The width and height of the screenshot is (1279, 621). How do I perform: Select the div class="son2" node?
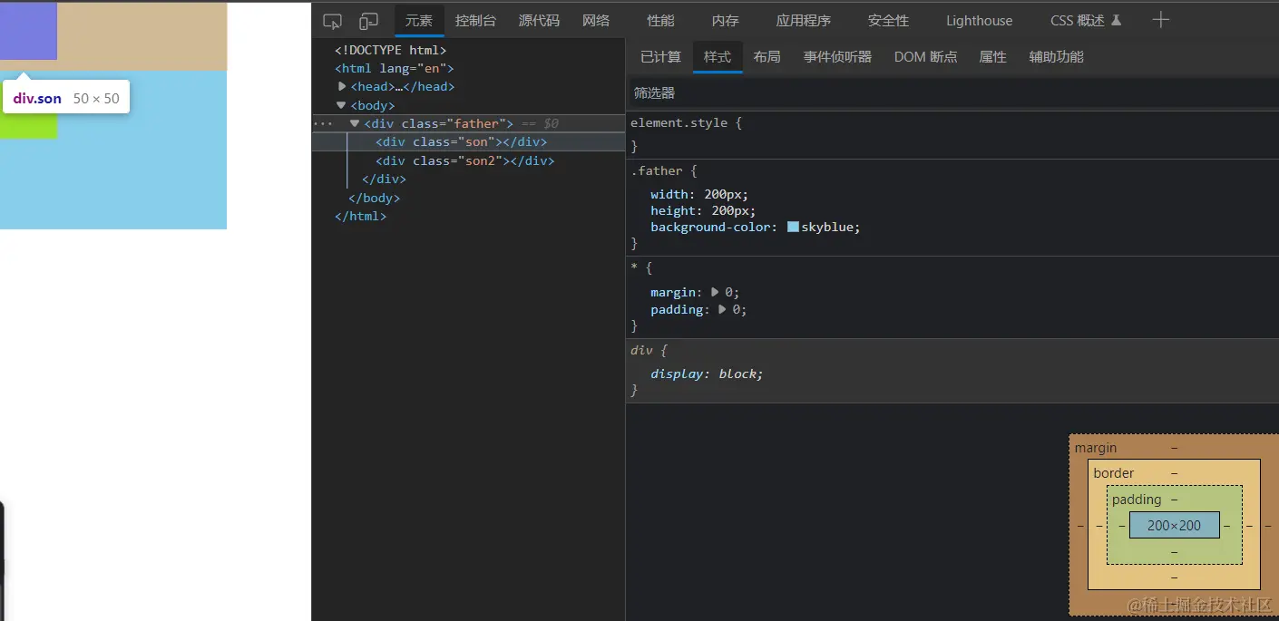point(464,161)
